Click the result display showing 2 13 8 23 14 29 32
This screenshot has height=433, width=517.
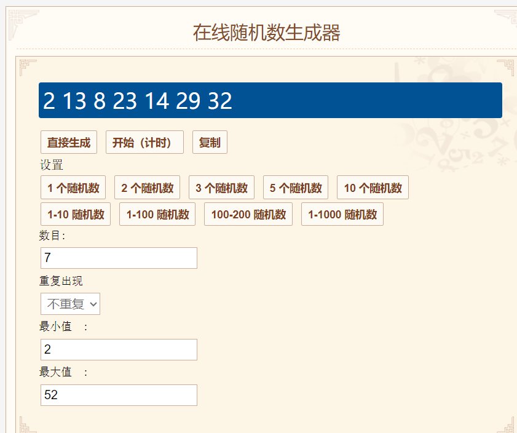click(x=270, y=100)
